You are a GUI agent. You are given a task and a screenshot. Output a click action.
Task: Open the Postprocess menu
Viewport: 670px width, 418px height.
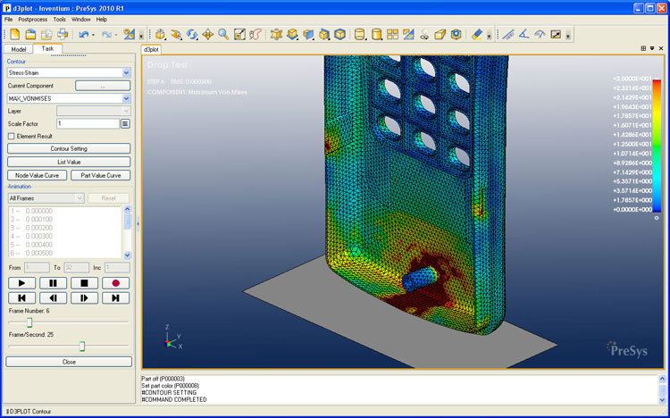click(32, 19)
